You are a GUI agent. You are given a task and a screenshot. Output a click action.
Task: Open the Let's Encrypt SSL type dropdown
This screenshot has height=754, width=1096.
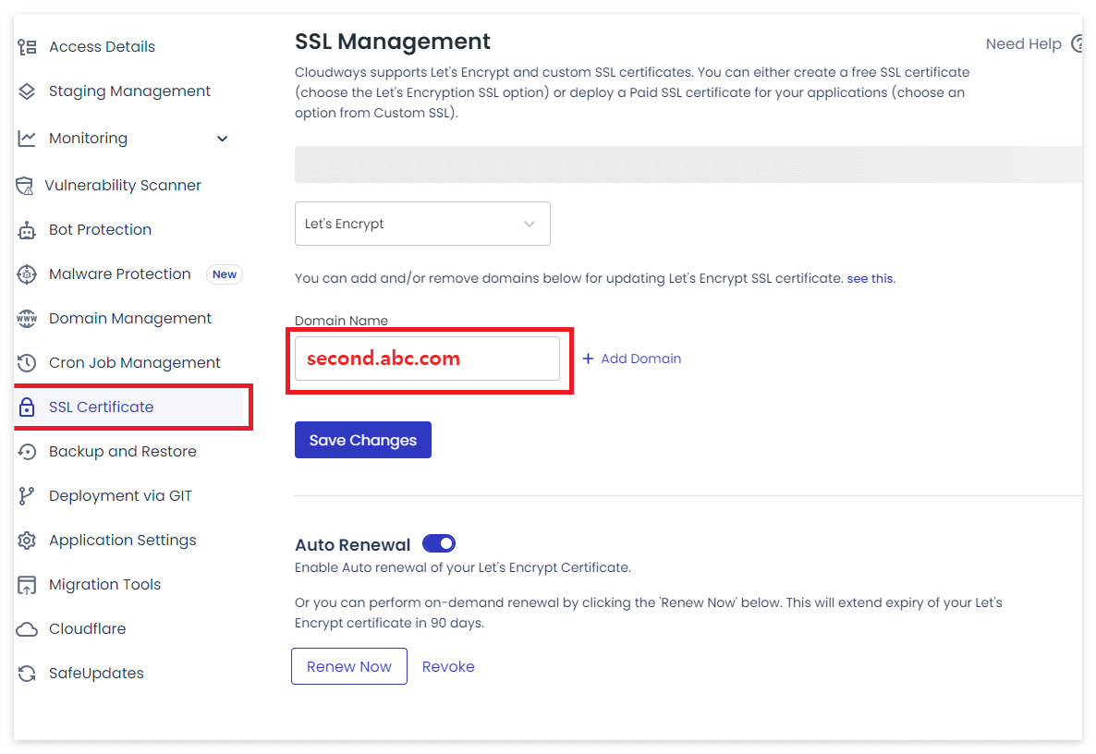click(422, 224)
